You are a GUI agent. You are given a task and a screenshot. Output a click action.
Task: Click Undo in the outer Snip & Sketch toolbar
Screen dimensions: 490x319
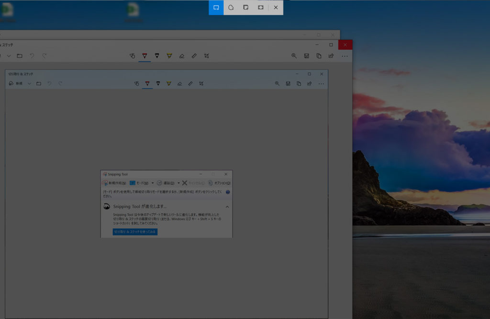click(32, 56)
